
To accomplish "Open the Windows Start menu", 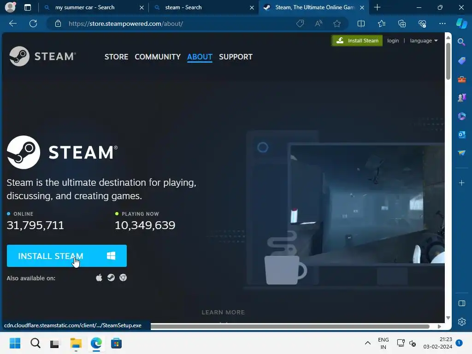I will (x=15, y=343).
